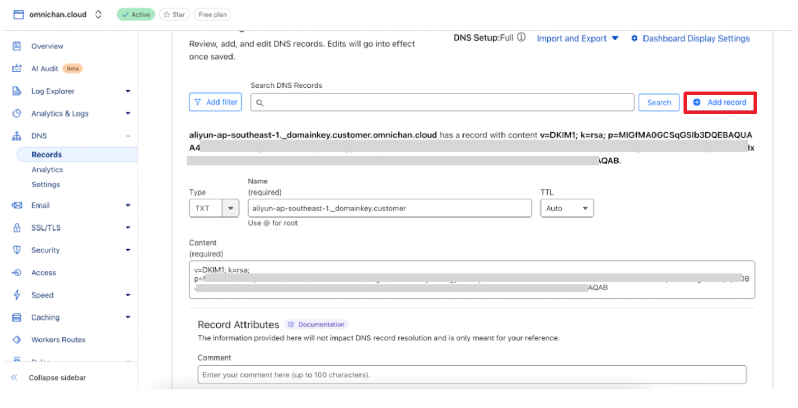Click the Email envelope icon
The width and height of the screenshot is (798, 408).
[x=17, y=206]
